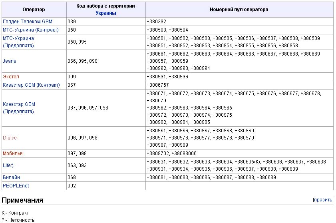The height and width of the screenshot is (223, 336).
Task: Open Киевстар GSM (Контракт) link
Action: 31,85
